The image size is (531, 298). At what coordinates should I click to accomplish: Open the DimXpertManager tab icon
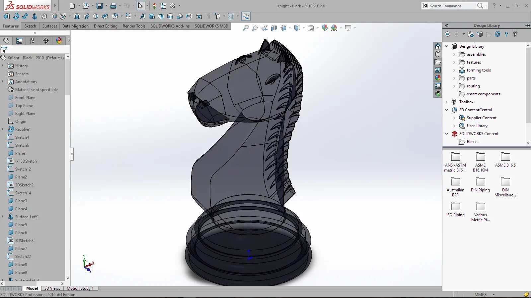pyautogui.click(x=46, y=41)
